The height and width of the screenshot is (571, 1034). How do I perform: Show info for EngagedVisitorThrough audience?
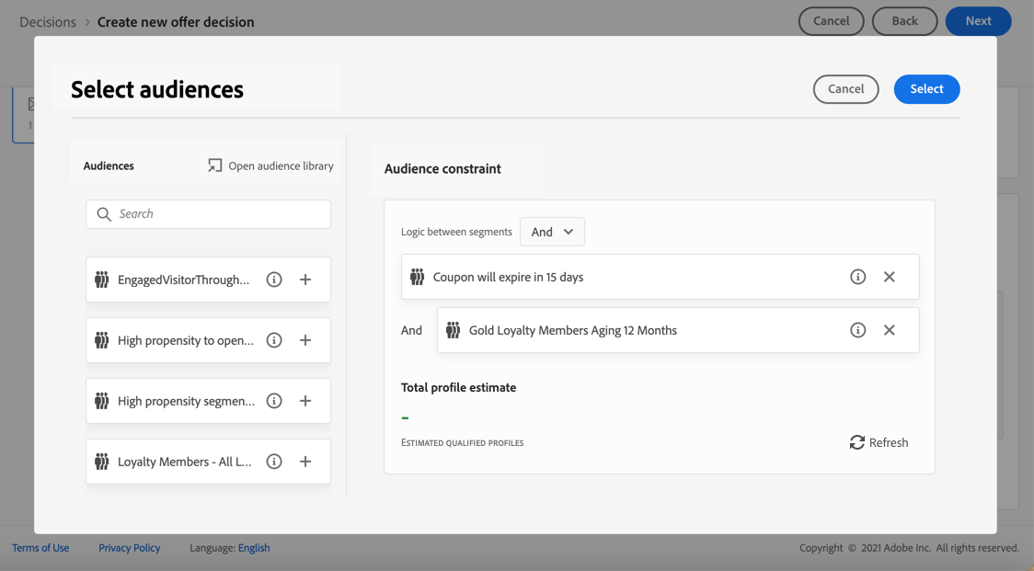pyautogui.click(x=274, y=280)
